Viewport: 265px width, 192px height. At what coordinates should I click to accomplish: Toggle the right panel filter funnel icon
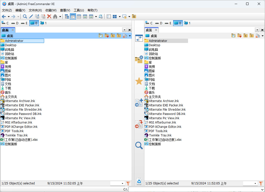click(261, 183)
